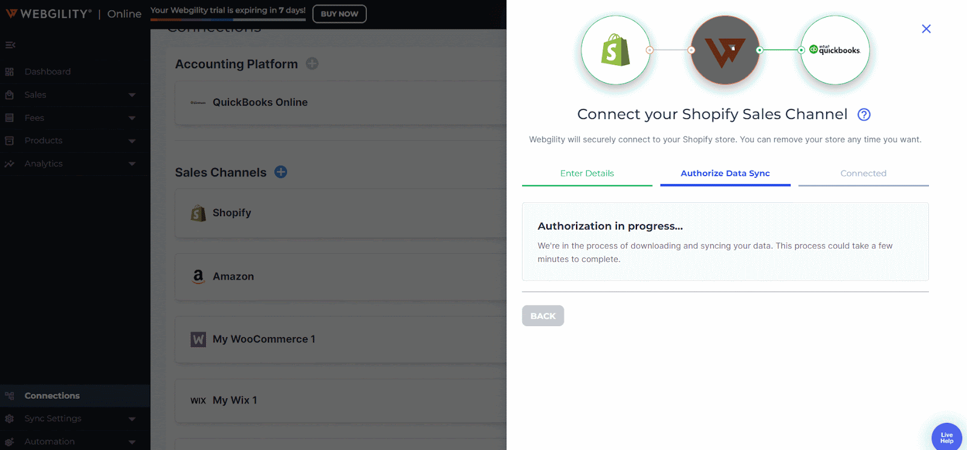Image resolution: width=967 pixels, height=450 pixels.
Task: Open the Sales sidebar section
Action: click(36, 95)
